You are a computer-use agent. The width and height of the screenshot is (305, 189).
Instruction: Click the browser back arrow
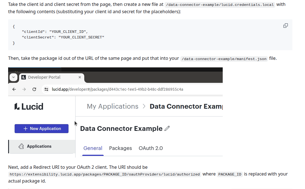14,89
